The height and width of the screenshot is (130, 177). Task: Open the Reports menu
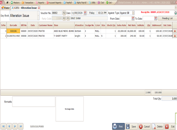(40, 3)
